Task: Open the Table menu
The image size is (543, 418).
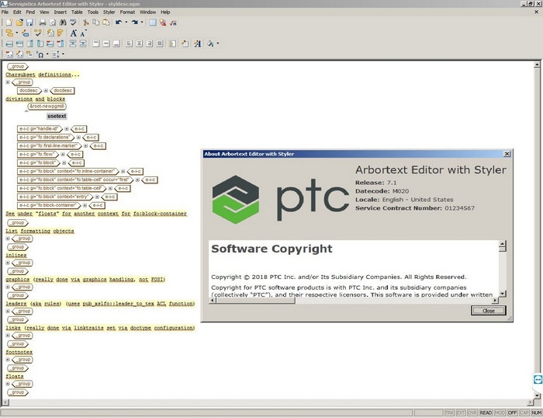Action: pyautogui.click(x=77, y=12)
